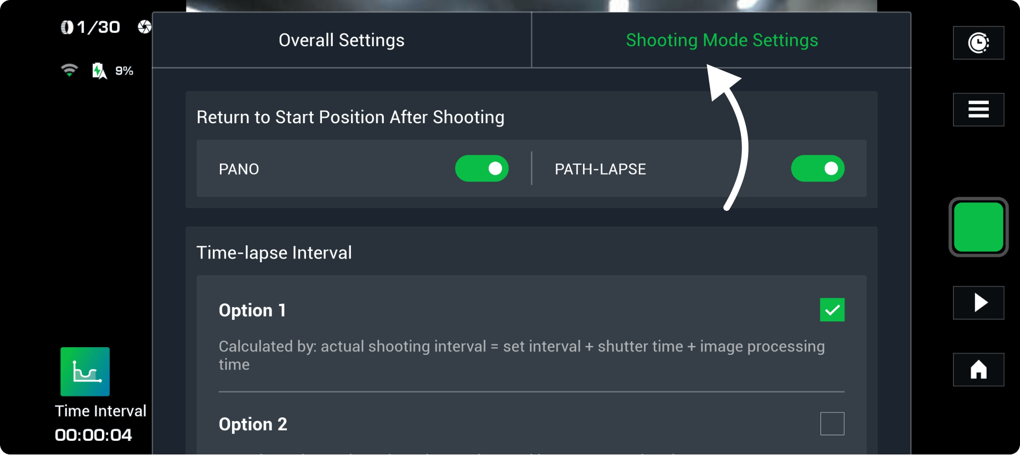
Task: Open the hamburger menu icon
Action: pos(978,110)
